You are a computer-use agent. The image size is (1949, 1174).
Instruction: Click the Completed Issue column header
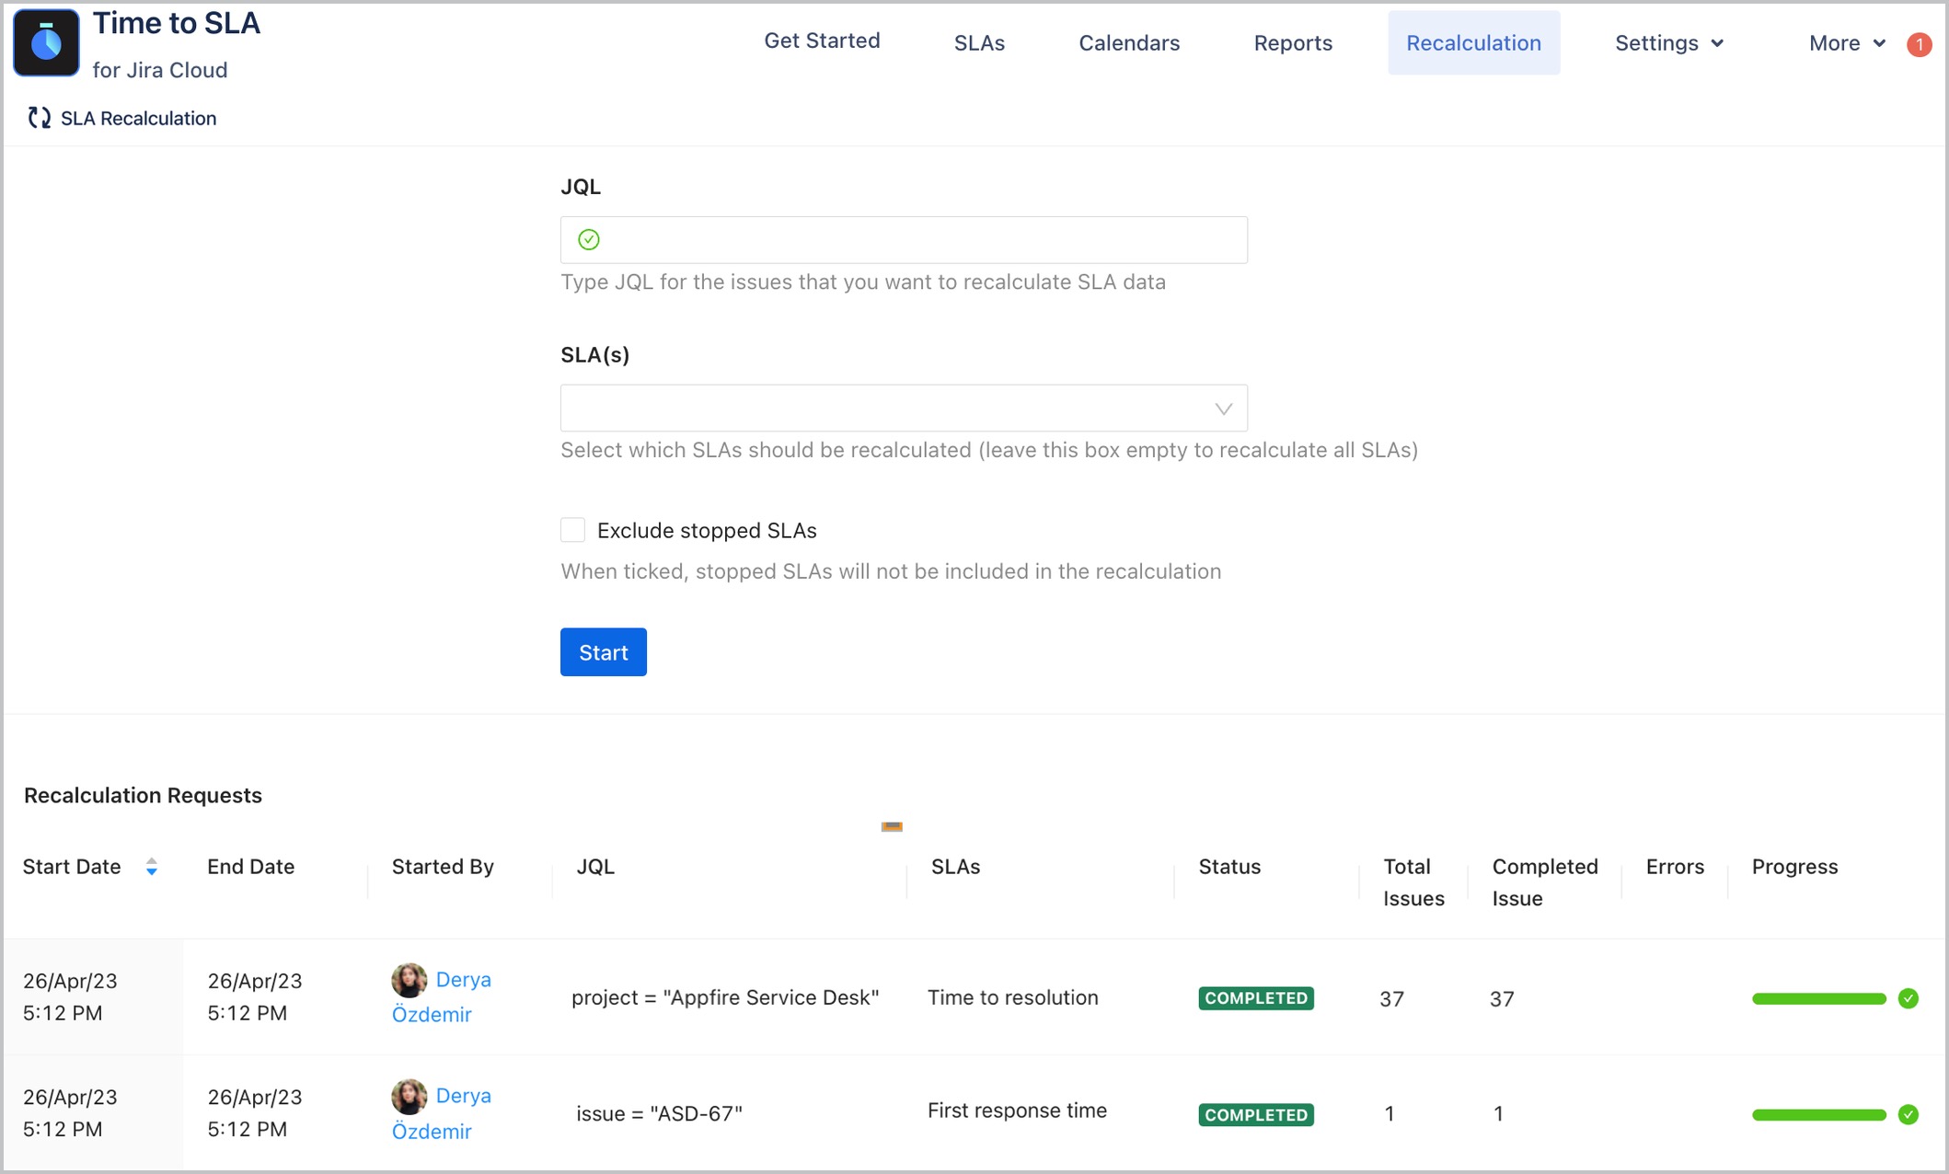[x=1545, y=882]
